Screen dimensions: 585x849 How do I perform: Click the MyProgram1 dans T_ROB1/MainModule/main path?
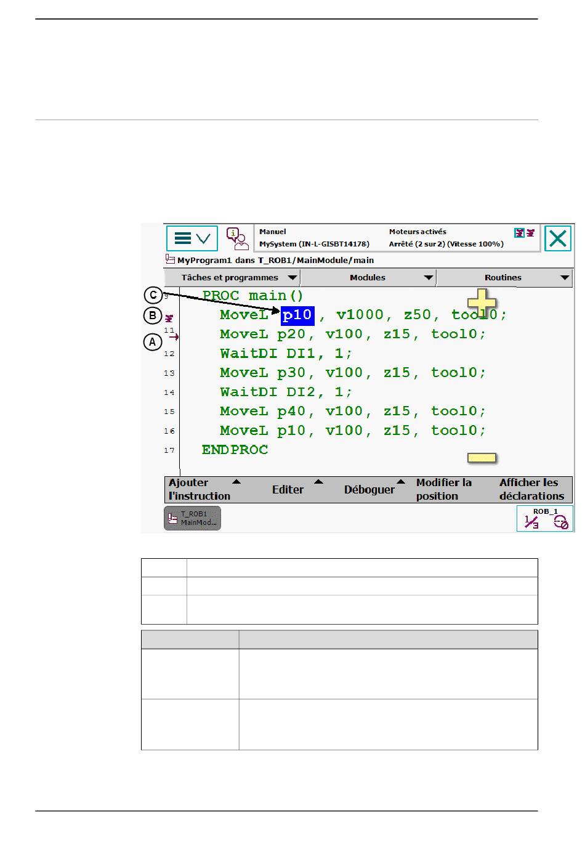coord(276,260)
